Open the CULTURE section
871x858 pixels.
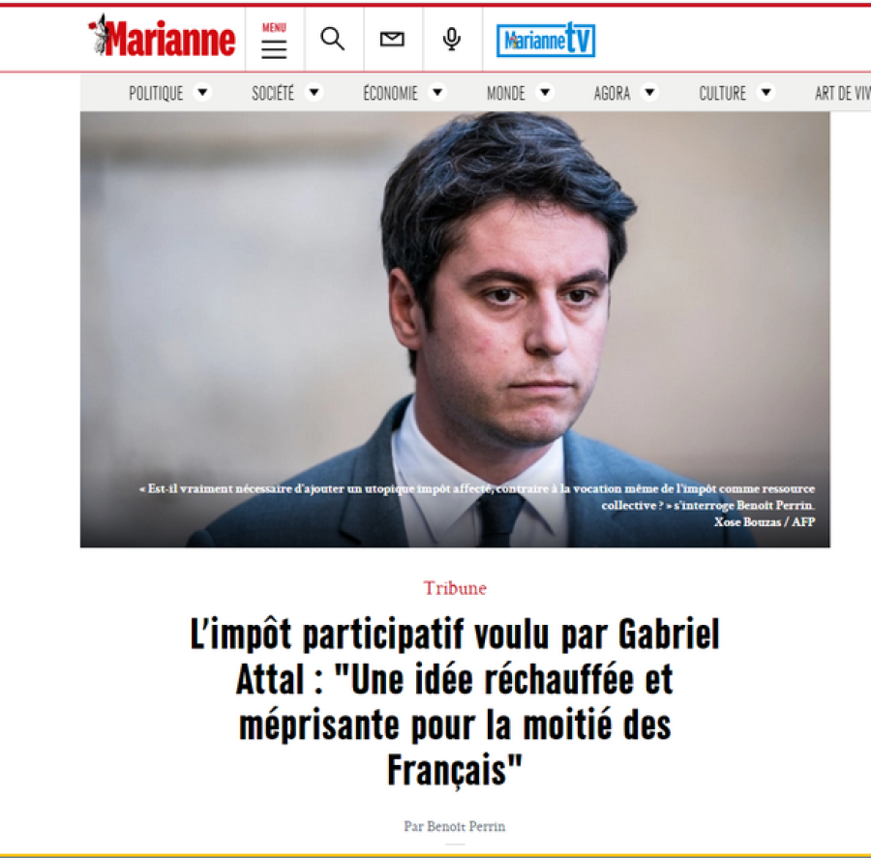click(722, 93)
